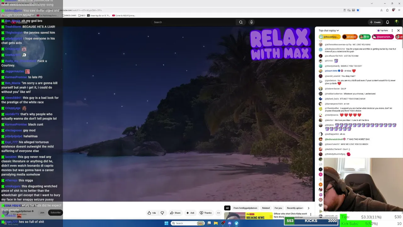The width and height of the screenshot is (403, 227).
Task: Click the @Court-RWM chat username
Action: click(331, 71)
